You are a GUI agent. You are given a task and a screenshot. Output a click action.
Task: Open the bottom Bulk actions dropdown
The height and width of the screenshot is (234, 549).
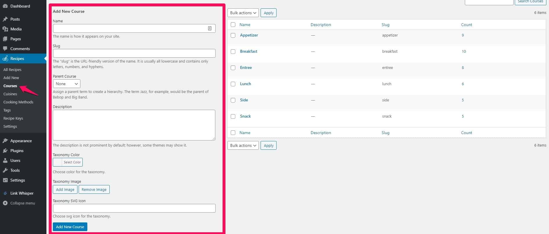pos(243,145)
